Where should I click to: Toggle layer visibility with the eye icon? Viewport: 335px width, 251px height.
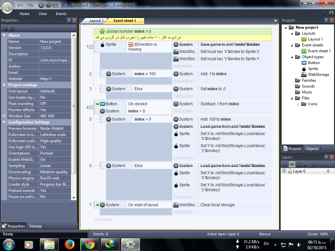(292, 164)
